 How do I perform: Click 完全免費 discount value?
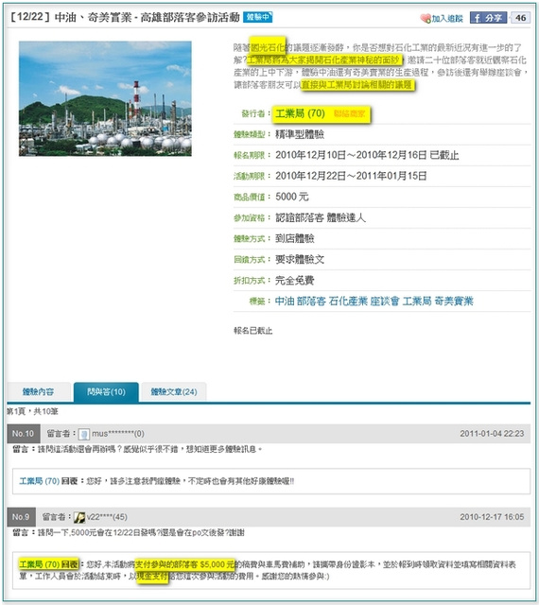click(x=295, y=280)
